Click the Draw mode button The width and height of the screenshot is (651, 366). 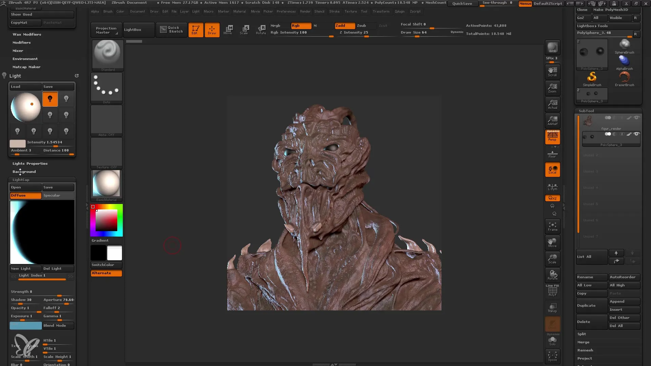click(212, 29)
